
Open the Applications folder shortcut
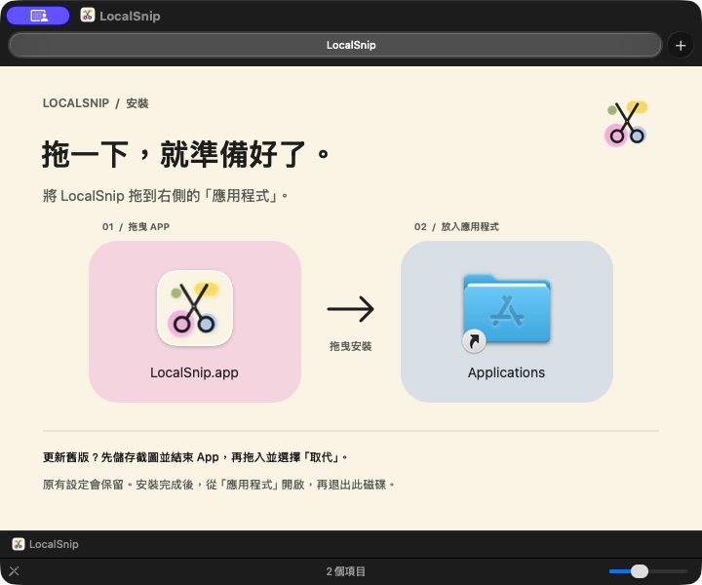pos(506,312)
